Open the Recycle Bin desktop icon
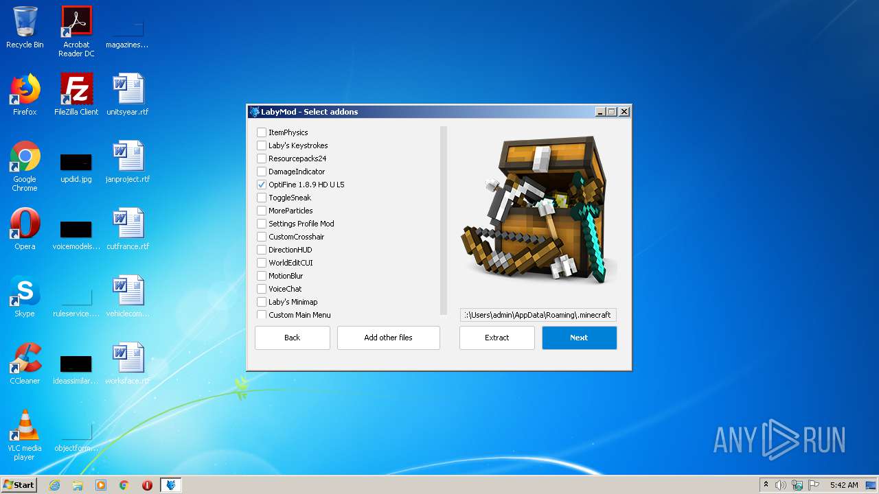879x494 pixels. tap(25, 27)
